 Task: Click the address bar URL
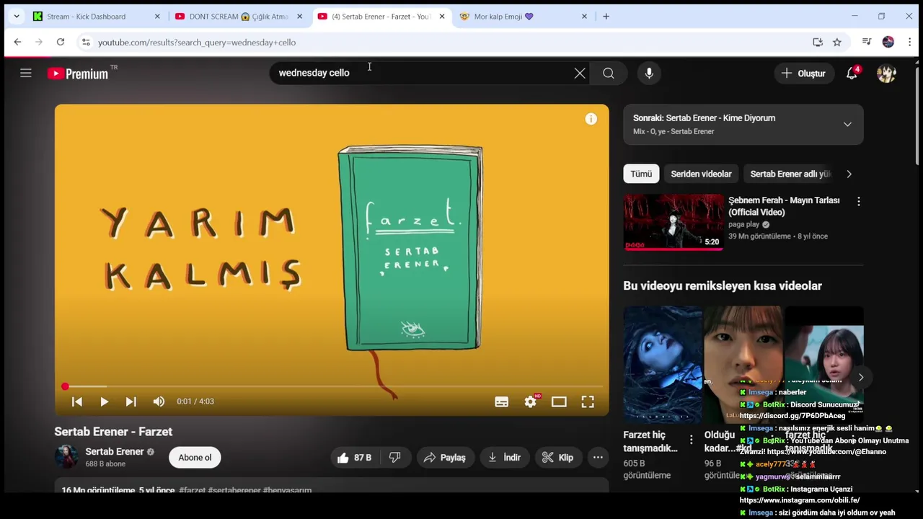point(196,43)
